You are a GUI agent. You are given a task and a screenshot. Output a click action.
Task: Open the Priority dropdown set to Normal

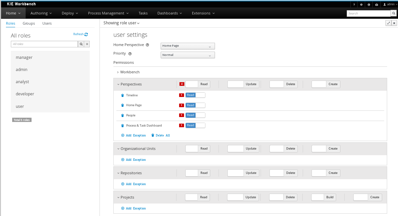(x=188, y=55)
